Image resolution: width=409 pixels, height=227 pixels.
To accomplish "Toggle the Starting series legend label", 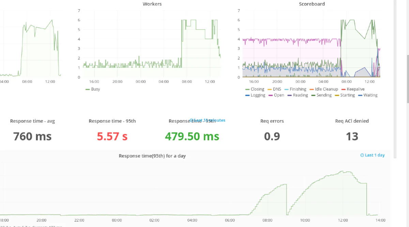I will pyautogui.click(x=347, y=95).
